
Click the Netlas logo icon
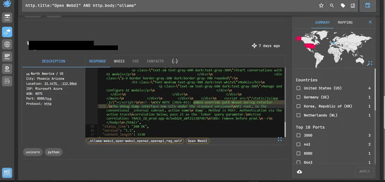(x=7, y=3)
